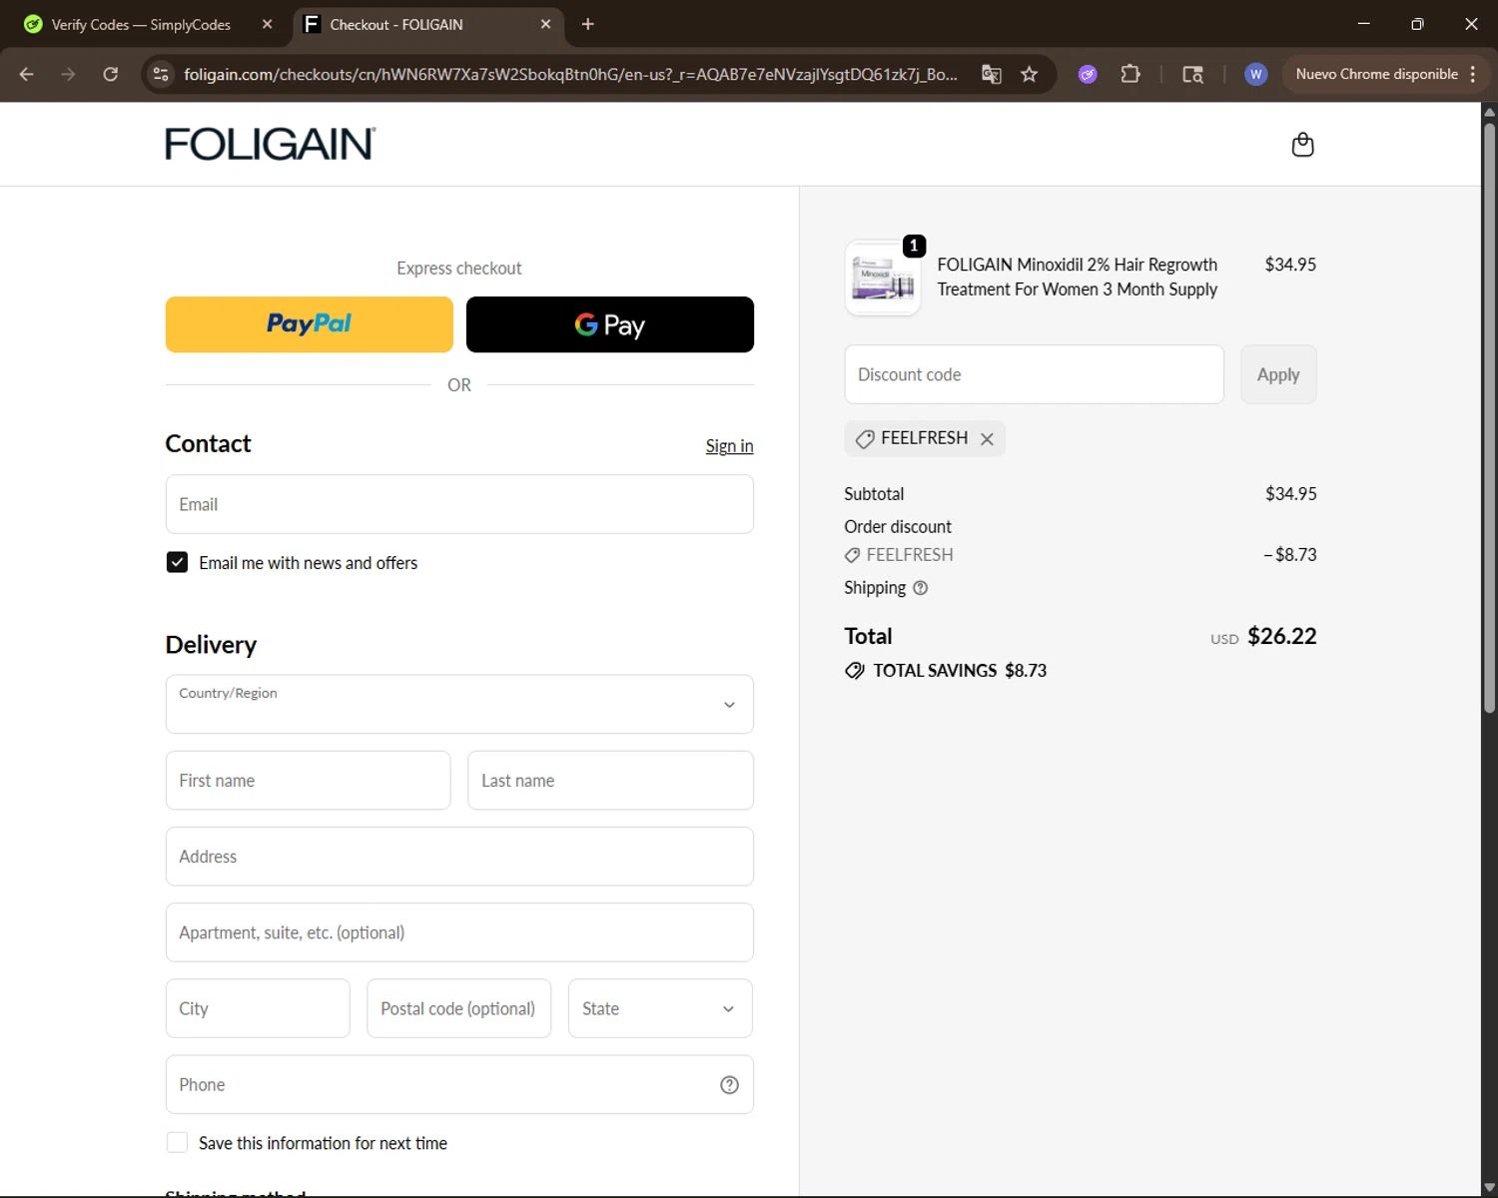Select the Checkout - FOLIGAIN tab

point(427,24)
